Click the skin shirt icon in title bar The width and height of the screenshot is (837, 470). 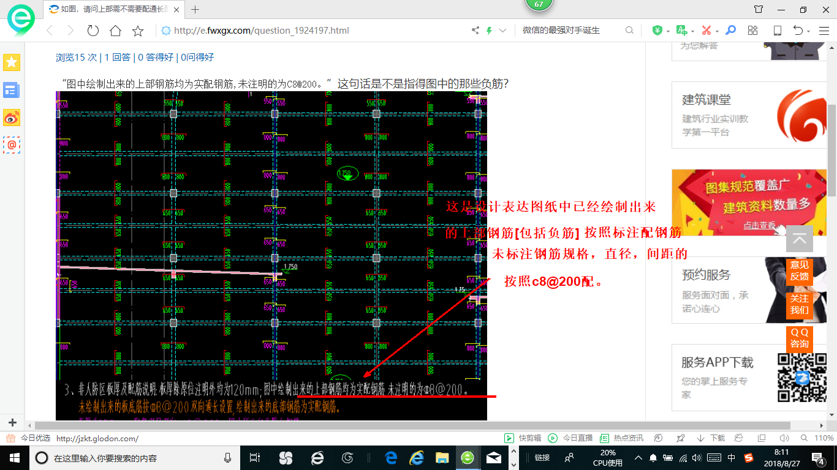759,9
